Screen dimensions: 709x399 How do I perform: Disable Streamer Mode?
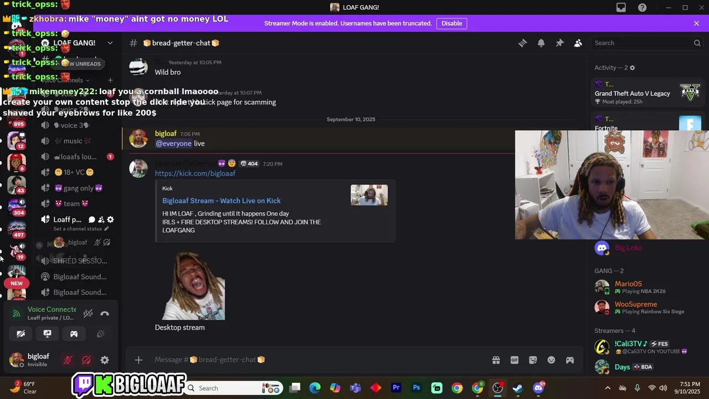click(x=451, y=23)
